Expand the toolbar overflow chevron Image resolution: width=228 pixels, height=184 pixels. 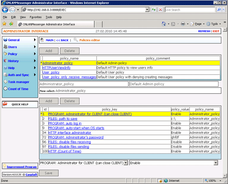coord(225,22)
